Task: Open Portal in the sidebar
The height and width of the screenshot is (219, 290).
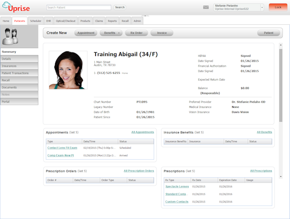Action: pos(19,102)
